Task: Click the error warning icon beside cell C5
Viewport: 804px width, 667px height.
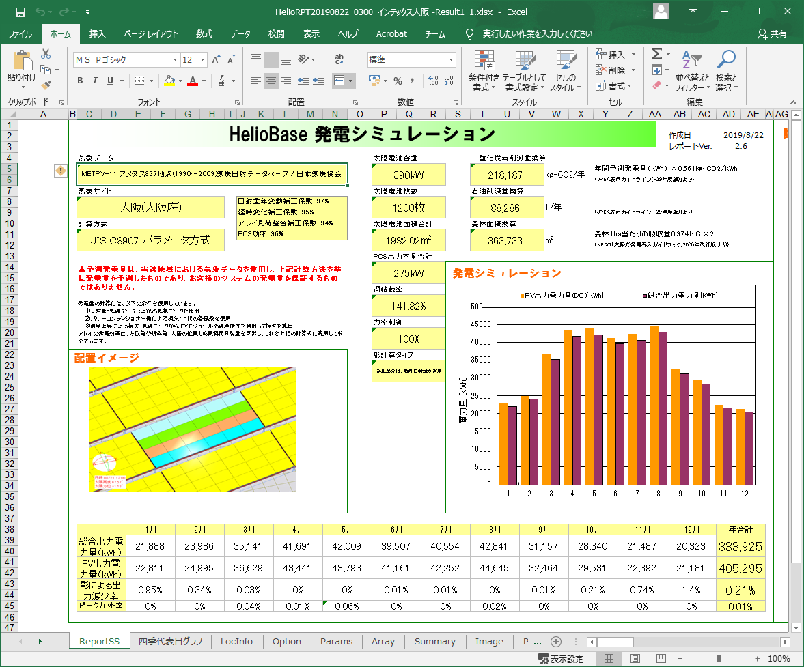Action: coord(61,171)
